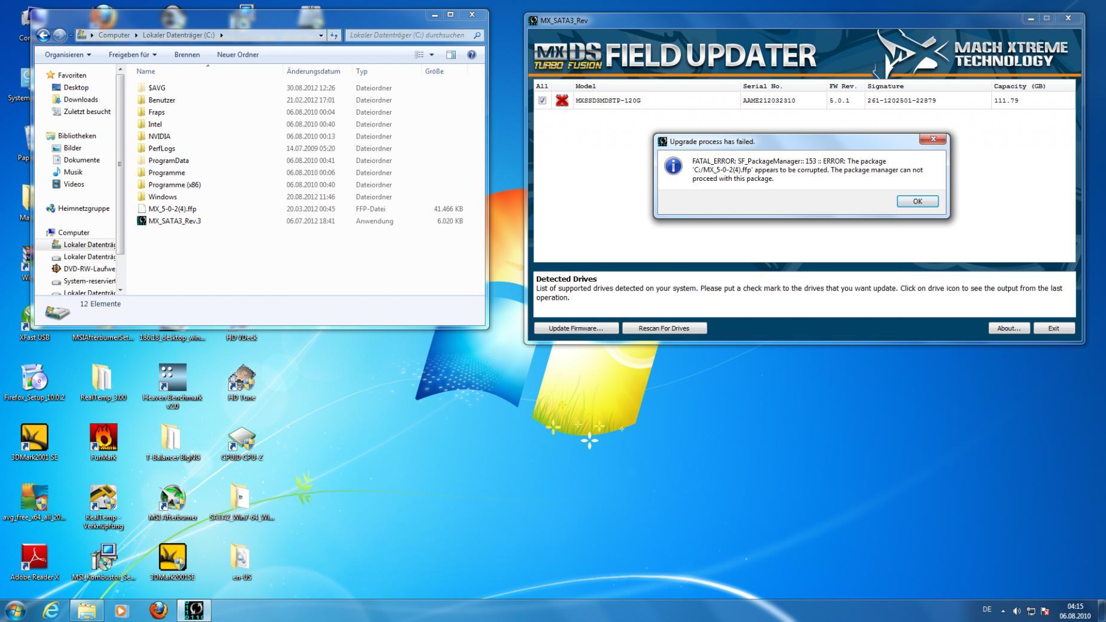Click OK in the upgrade failed dialog
Screen dimensions: 1106x622
coord(917,201)
